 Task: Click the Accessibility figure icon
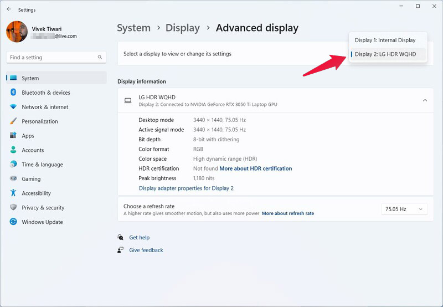tap(13, 193)
